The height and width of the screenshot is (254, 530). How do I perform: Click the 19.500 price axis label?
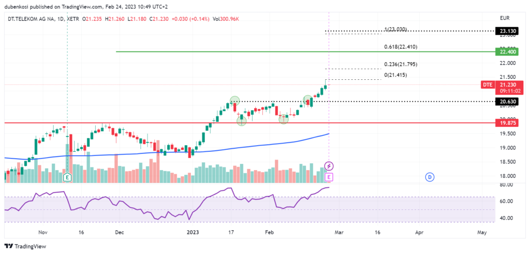click(x=507, y=134)
